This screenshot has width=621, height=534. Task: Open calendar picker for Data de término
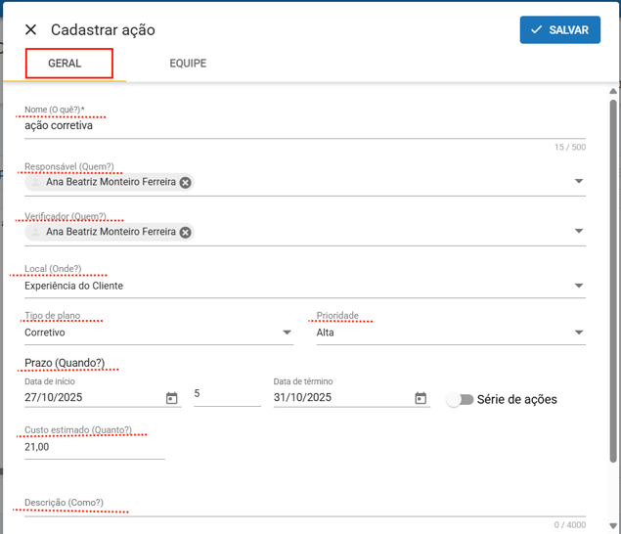(421, 398)
